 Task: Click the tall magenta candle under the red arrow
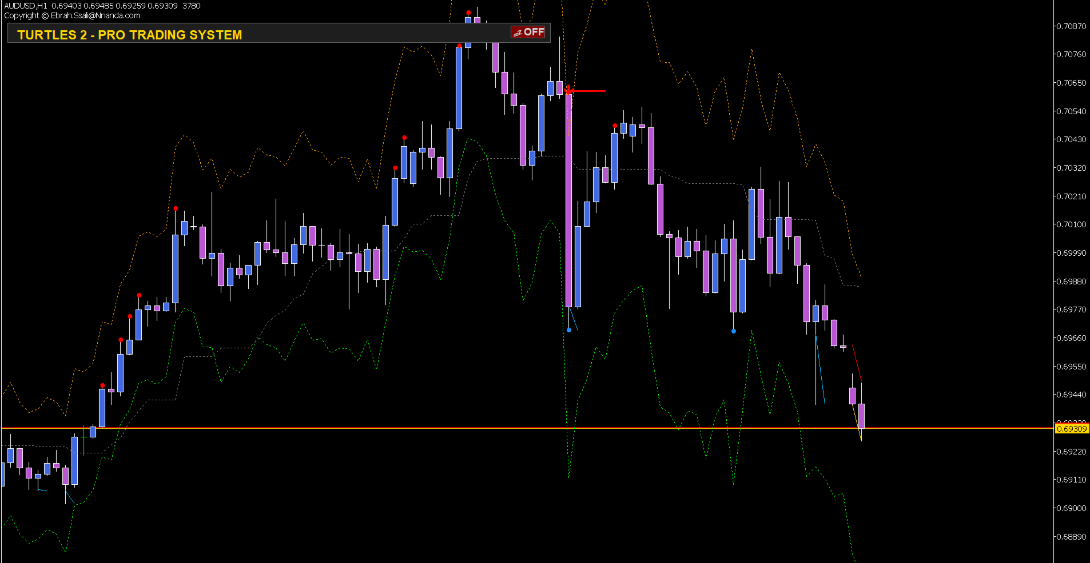point(568,200)
